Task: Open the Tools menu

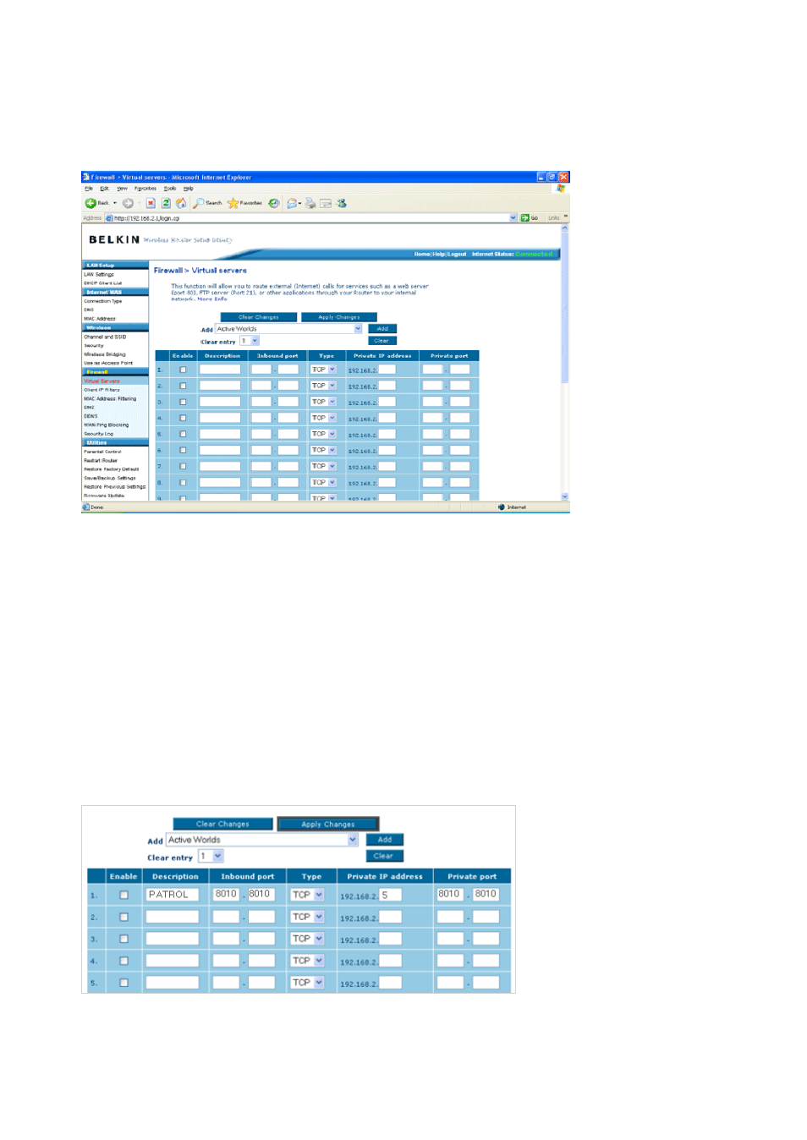Action: 170,189
